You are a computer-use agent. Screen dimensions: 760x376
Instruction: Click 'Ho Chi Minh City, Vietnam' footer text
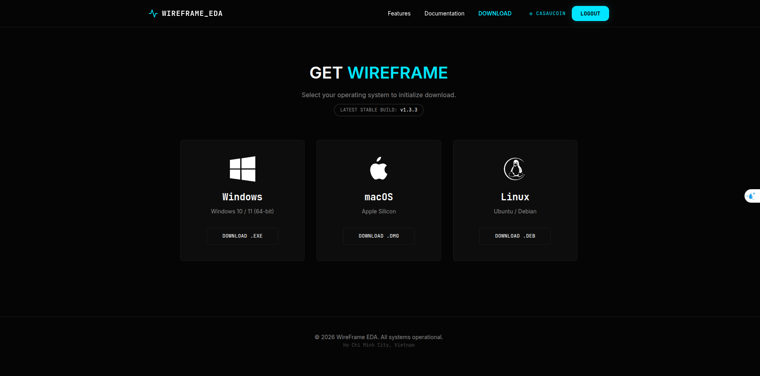(x=379, y=345)
